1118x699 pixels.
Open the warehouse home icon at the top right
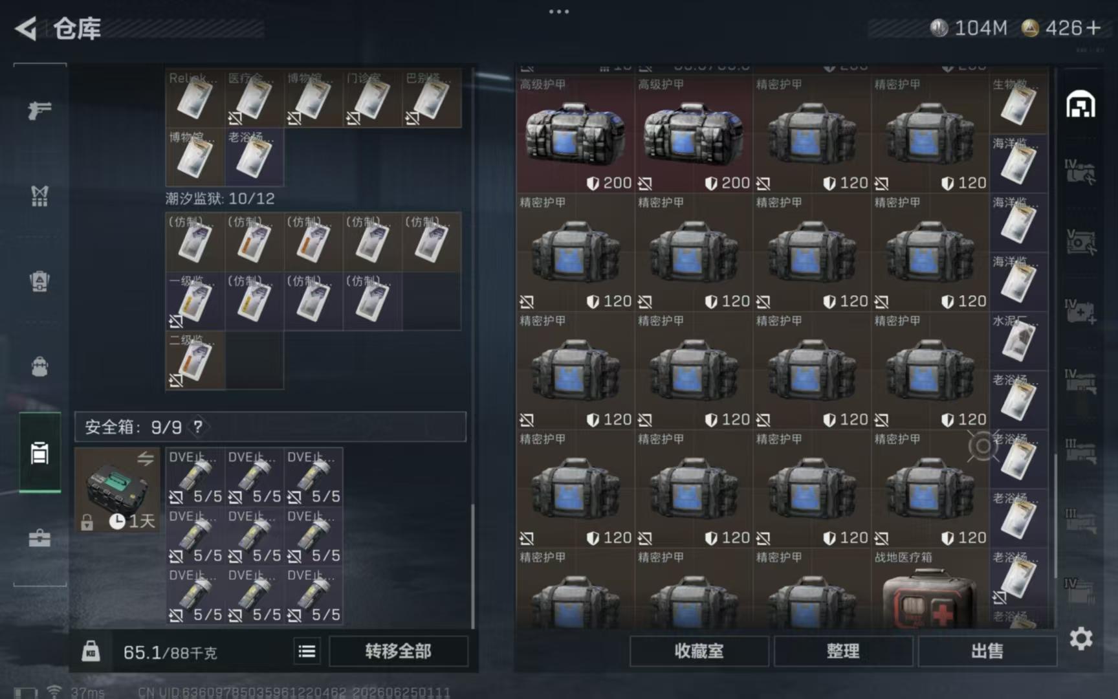[x=1080, y=104]
